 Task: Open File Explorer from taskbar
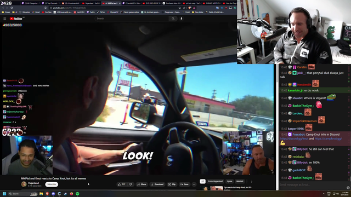[x=41, y=194]
